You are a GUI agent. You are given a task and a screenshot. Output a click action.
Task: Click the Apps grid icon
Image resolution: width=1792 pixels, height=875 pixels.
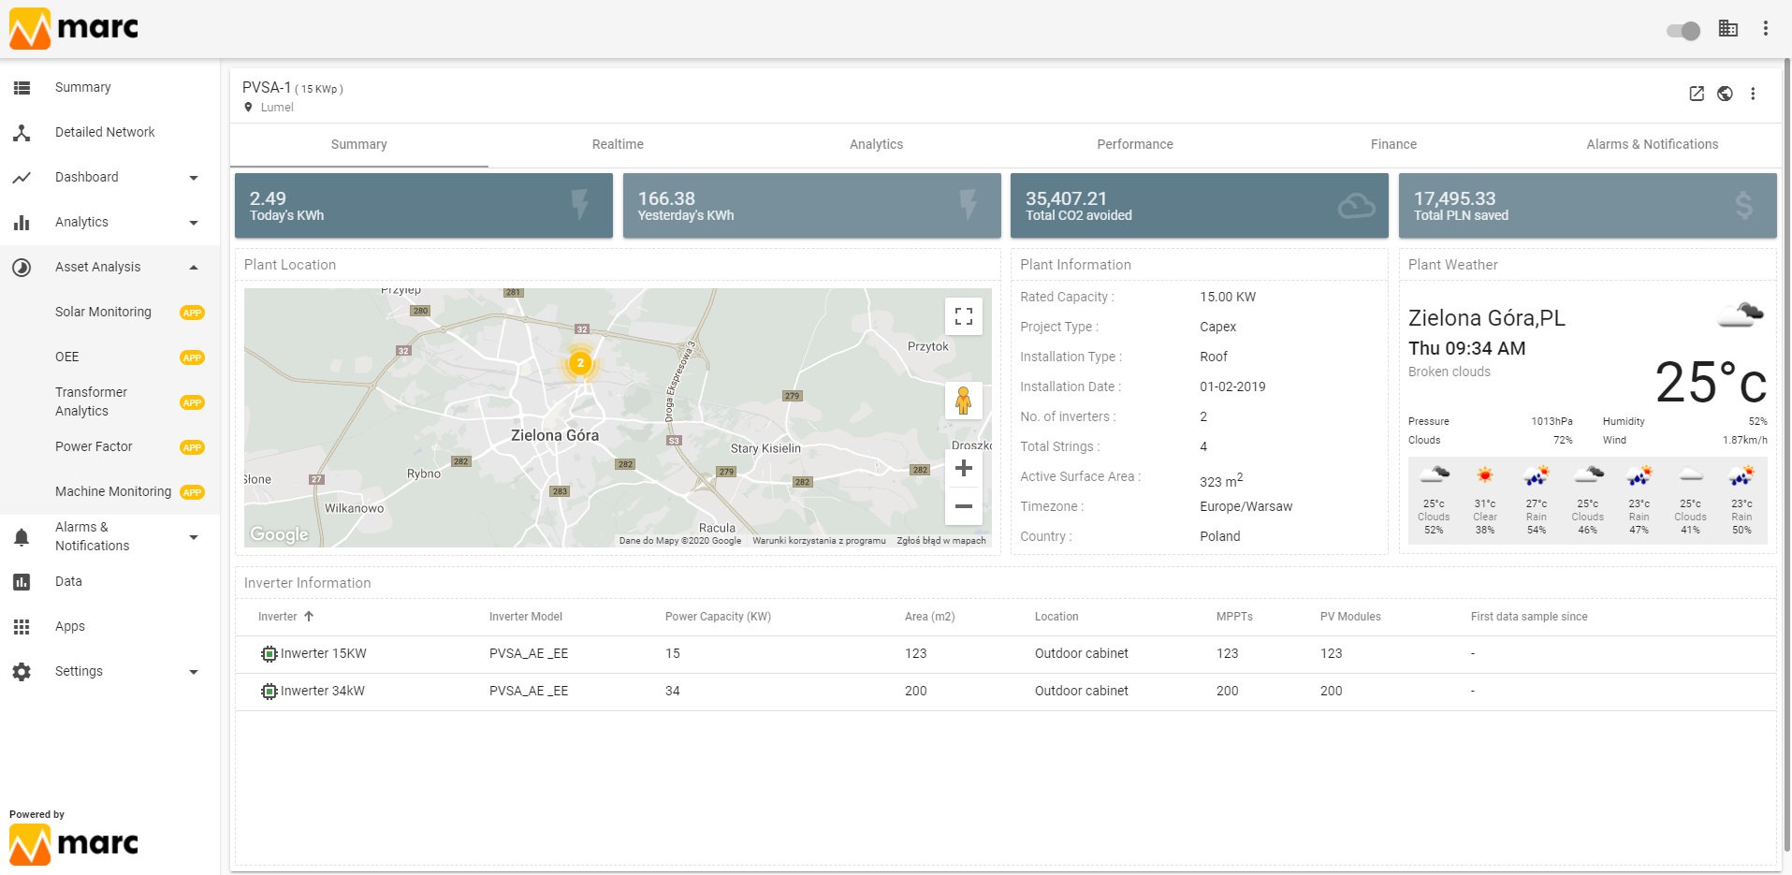tap(22, 627)
